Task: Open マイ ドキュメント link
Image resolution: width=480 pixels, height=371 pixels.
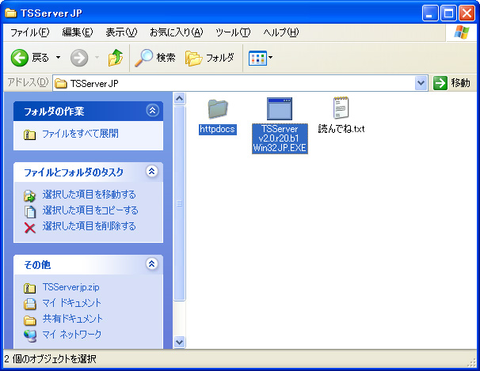Action: click(x=71, y=303)
